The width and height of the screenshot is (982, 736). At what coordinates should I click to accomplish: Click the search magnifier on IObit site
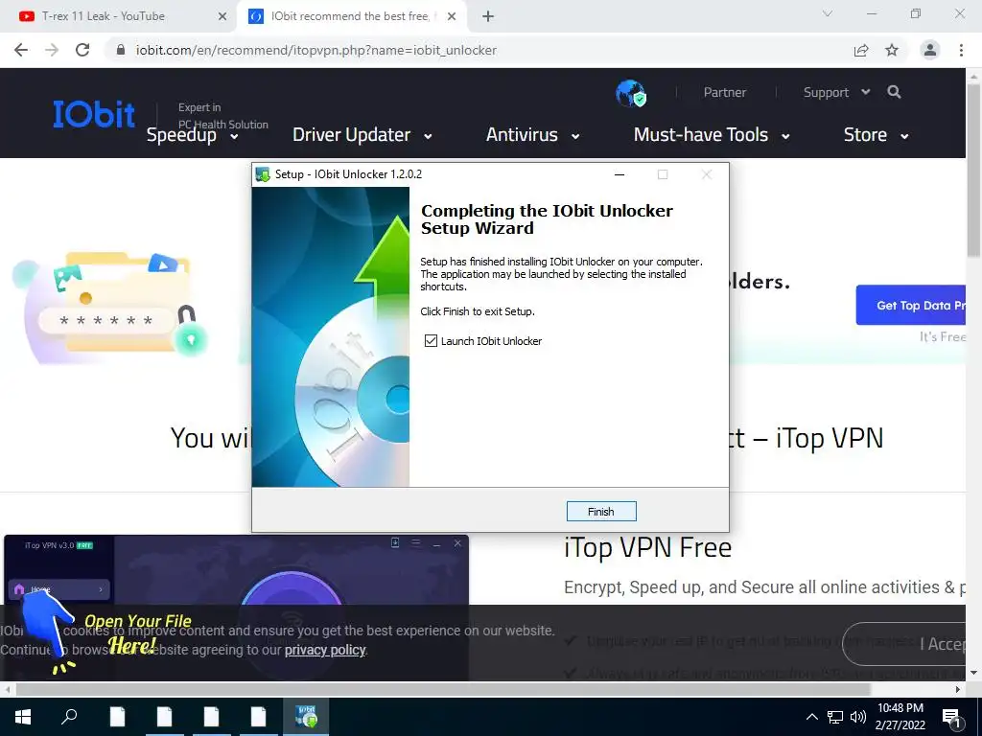tap(895, 92)
